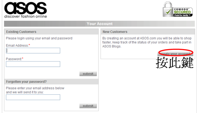Image resolution: width=197 pixels, height=113 pixels.
Task: Click the "Point to Verify" badge text
Action: (182, 15)
